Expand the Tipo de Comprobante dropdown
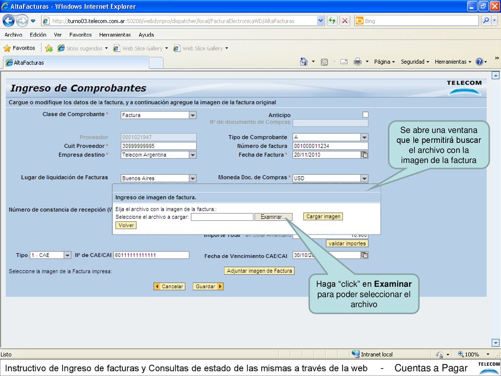The width and height of the screenshot is (501, 376). click(x=364, y=137)
